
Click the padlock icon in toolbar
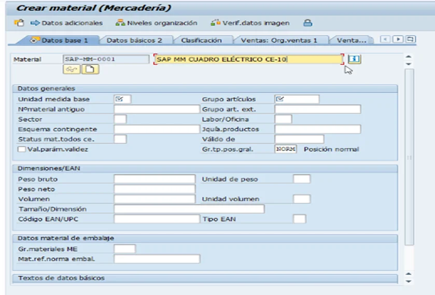(x=307, y=23)
